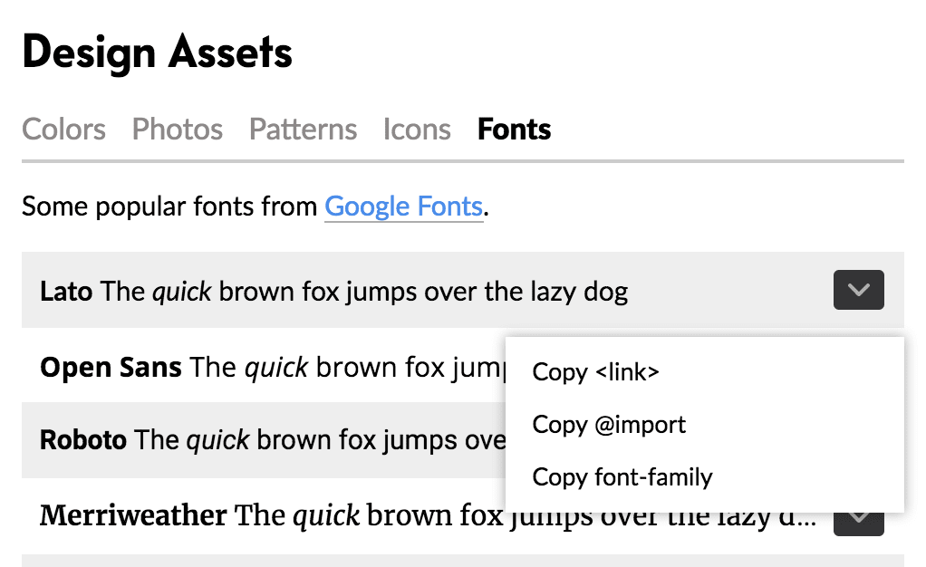Select the Patterns tab

(x=303, y=130)
